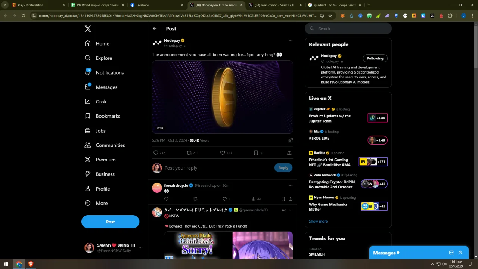Open the Explore page

pyautogui.click(x=98, y=58)
